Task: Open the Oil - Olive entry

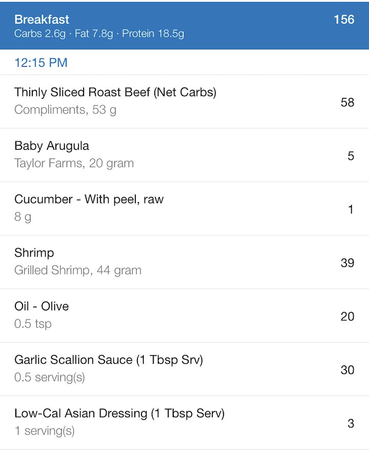Action: click(184, 316)
